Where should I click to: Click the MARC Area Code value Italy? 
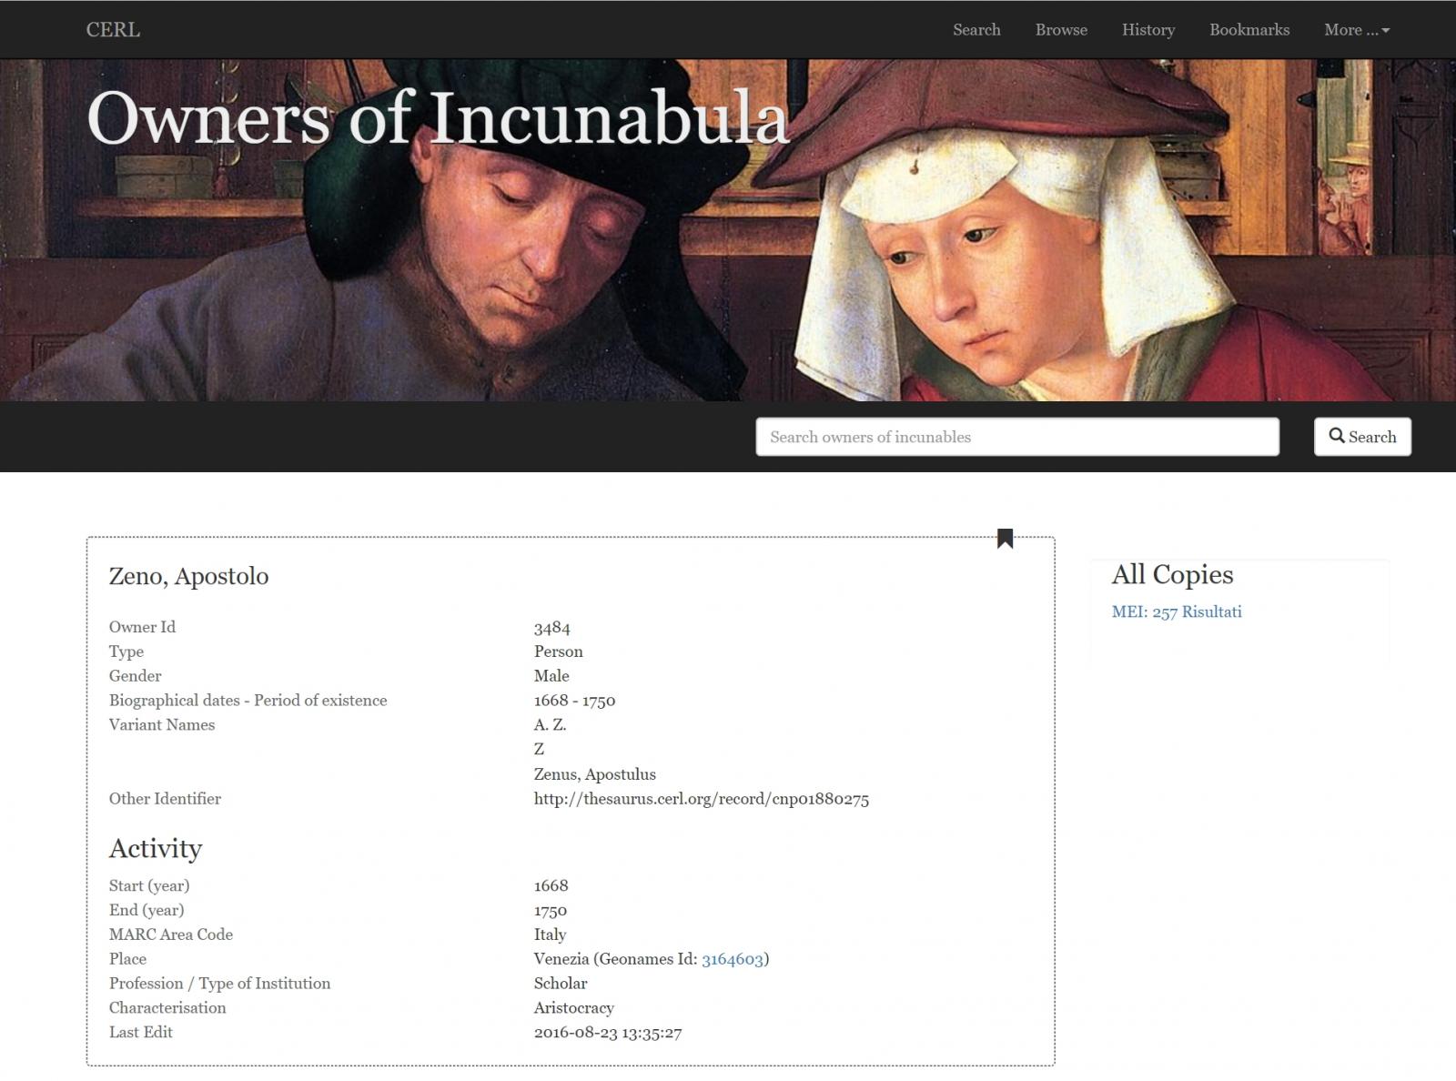point(550,935)
